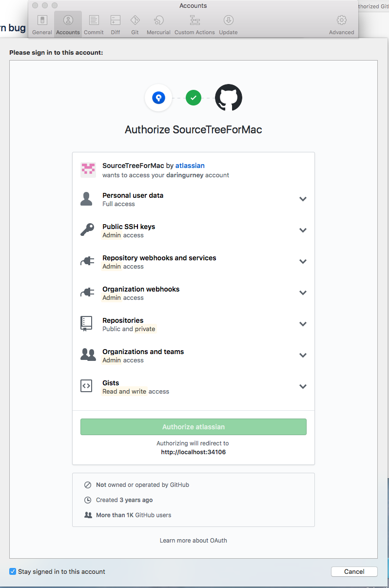The width and height of the screenshot is (389, 588).
Task: Click the Gists code brackets icon
Action: click(86, 386)
